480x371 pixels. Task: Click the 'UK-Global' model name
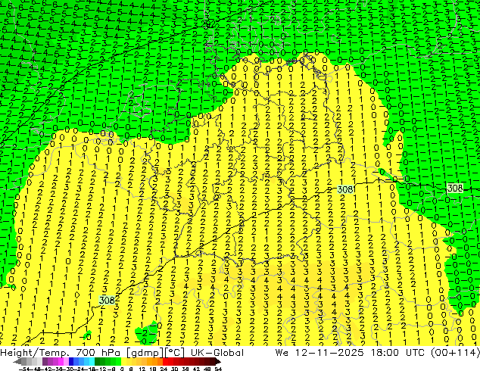[x=217, y=352]
